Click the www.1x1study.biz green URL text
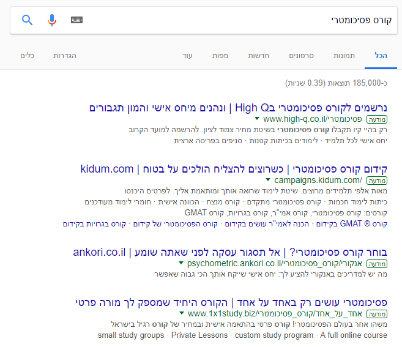The height and width of the screenshot is (347, 402). click(275, 314)
